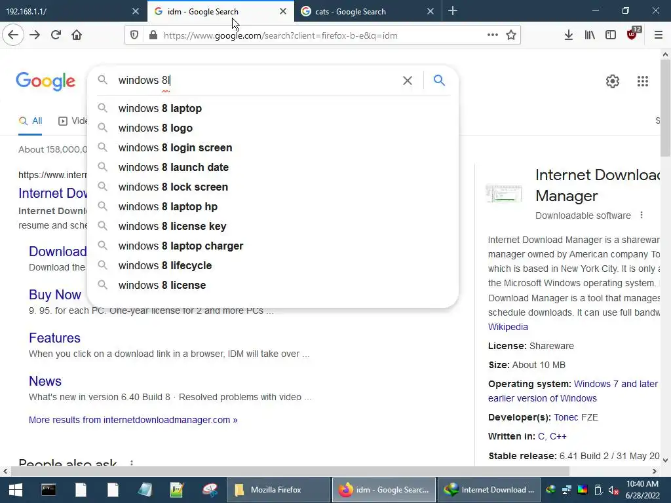Choose suggestion windows 8 lock screen

(x=273, y=187)
